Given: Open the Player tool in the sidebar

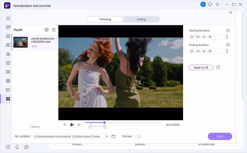Looking at the screenshot, I should [8, 90].
